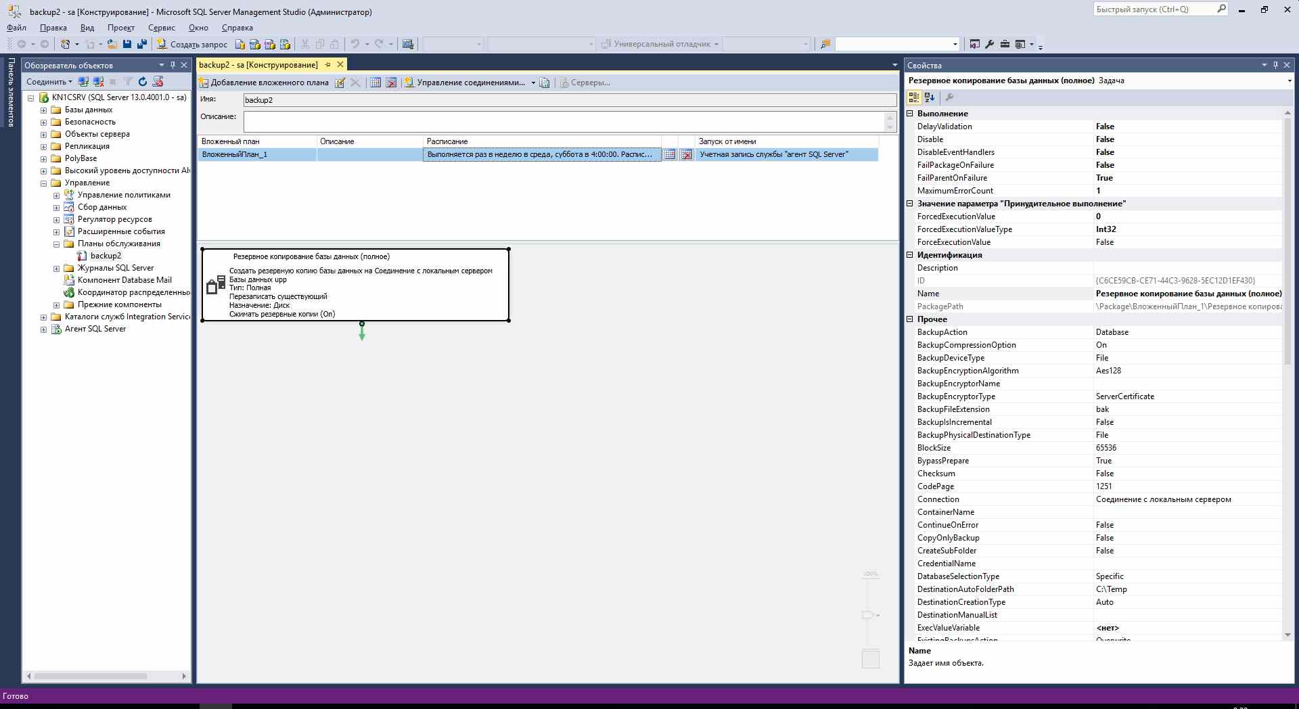This screenshot has height=709, width=1299.
Task: Open subplan properties edit icon
Action: click(x=340, y=83)
